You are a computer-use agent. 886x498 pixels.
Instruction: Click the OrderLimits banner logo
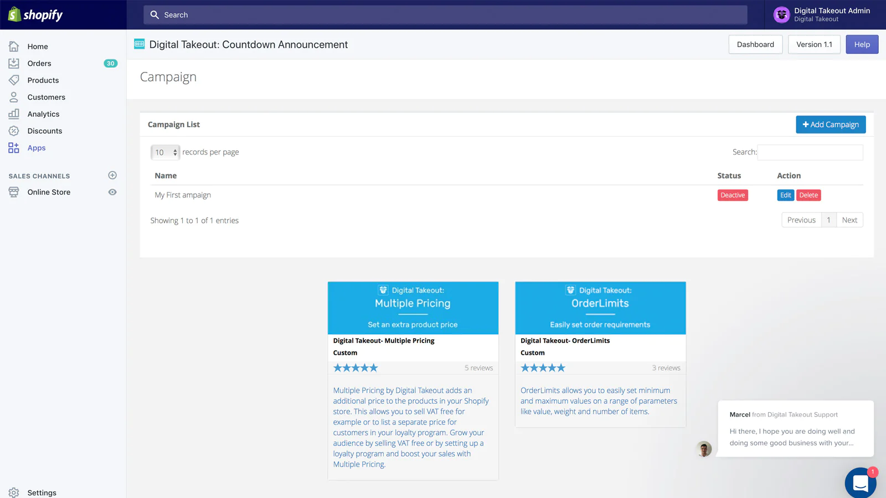pyautogui.click(x=570, y=290)
